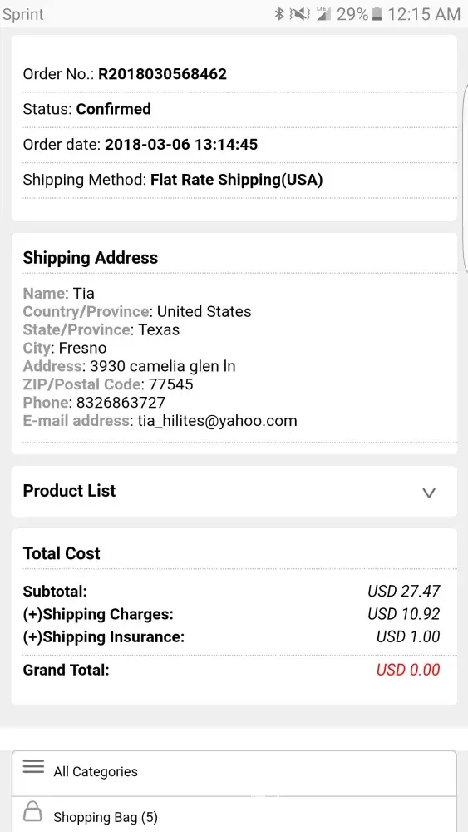Tap the LTE signal strength icon
This screenshot has height=832, width=468.
(323, 14)
